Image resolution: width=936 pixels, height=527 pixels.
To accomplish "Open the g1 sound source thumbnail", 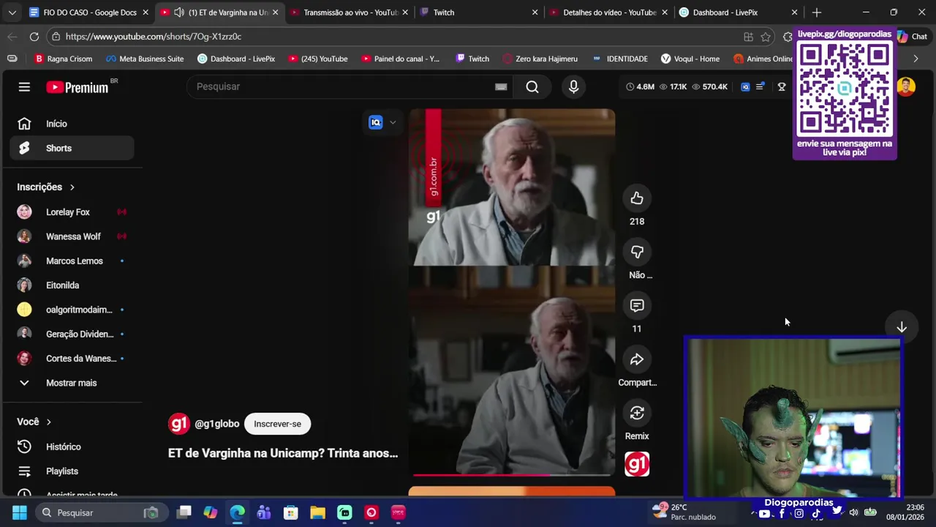I will click(x=637, y=464).
